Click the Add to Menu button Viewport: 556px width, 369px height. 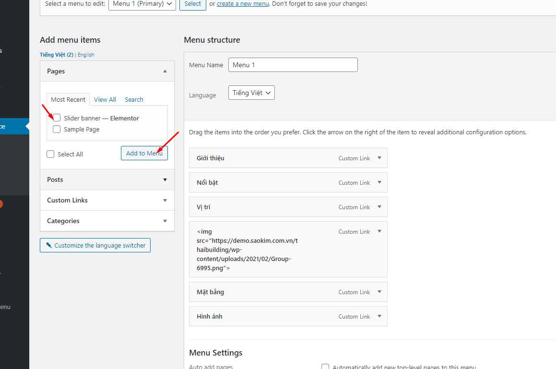point(144,153)
